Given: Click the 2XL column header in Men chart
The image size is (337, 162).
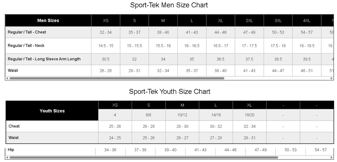Looking at the screenshot, I should coord(249,20).
